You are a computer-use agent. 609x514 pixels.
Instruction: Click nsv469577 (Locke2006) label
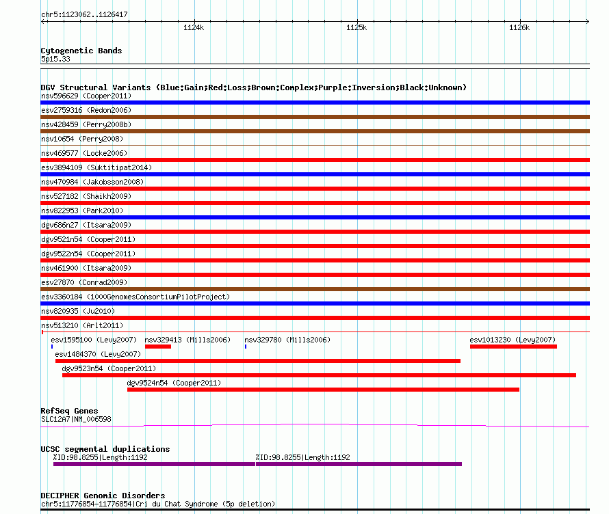point(84,153)
